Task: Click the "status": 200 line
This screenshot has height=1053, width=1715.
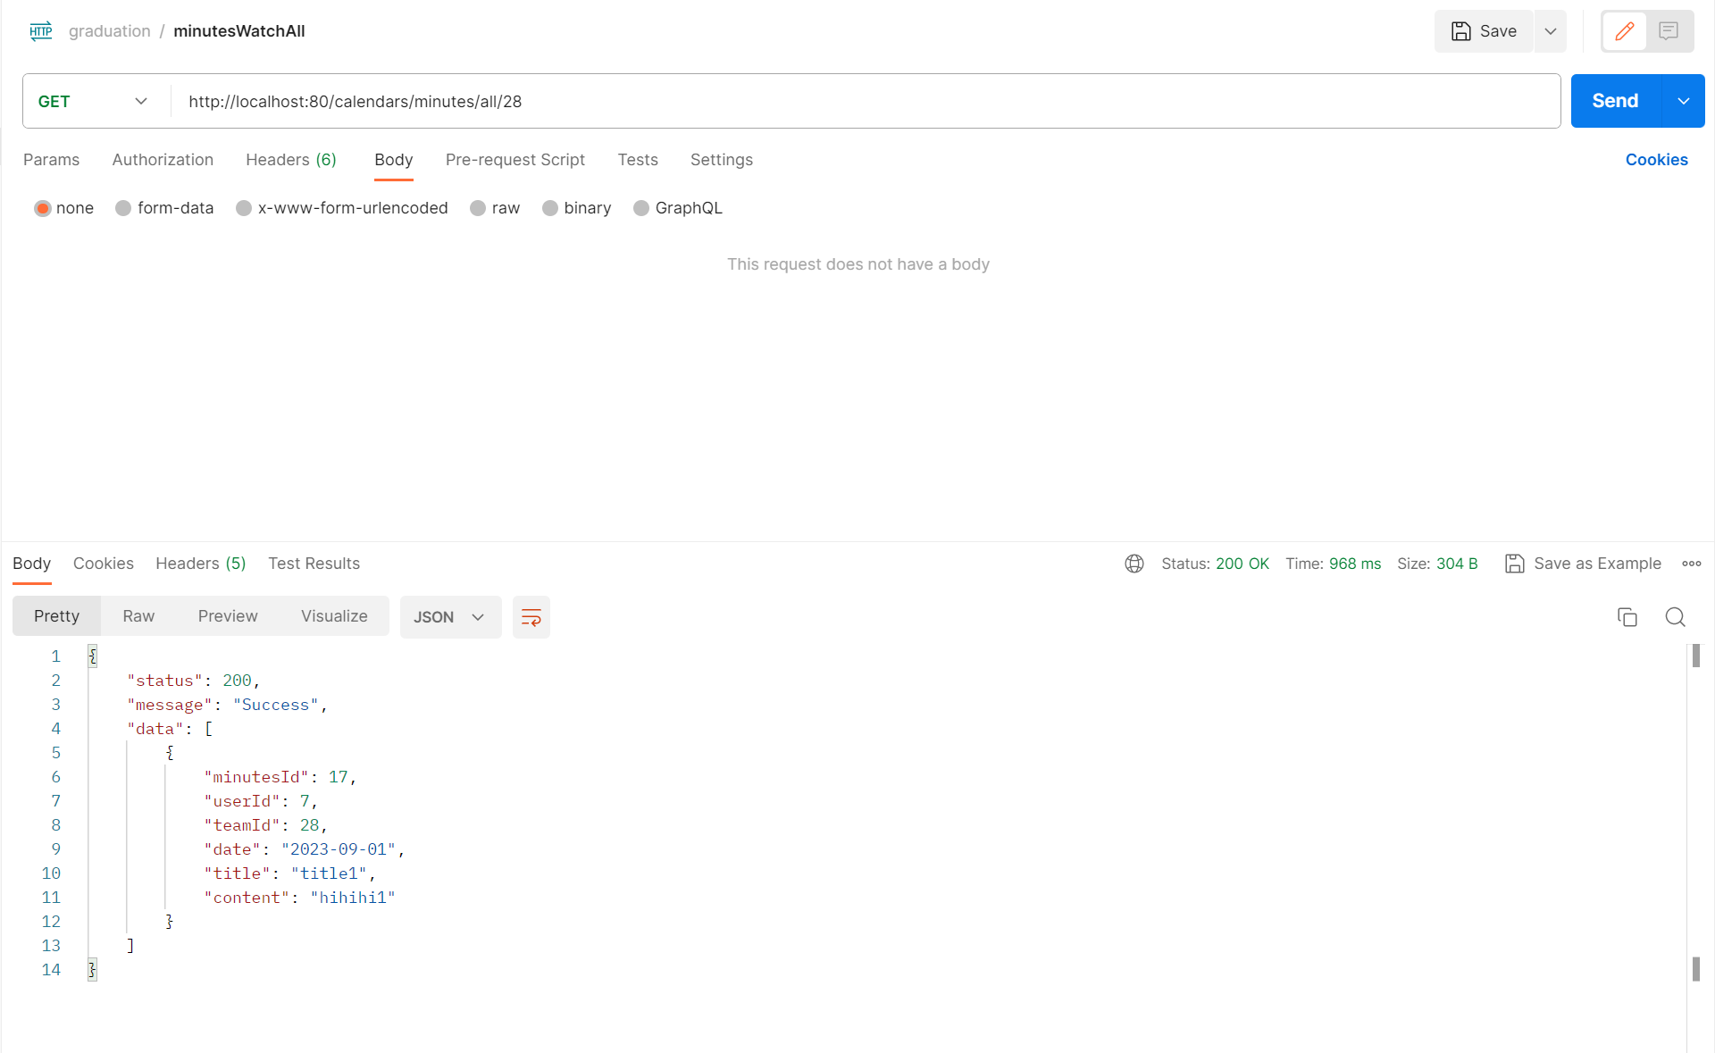Action: click(x=193, y=681)
